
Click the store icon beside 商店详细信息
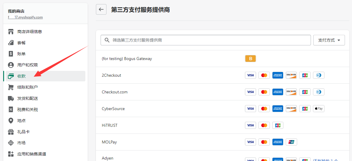point(11,32)
